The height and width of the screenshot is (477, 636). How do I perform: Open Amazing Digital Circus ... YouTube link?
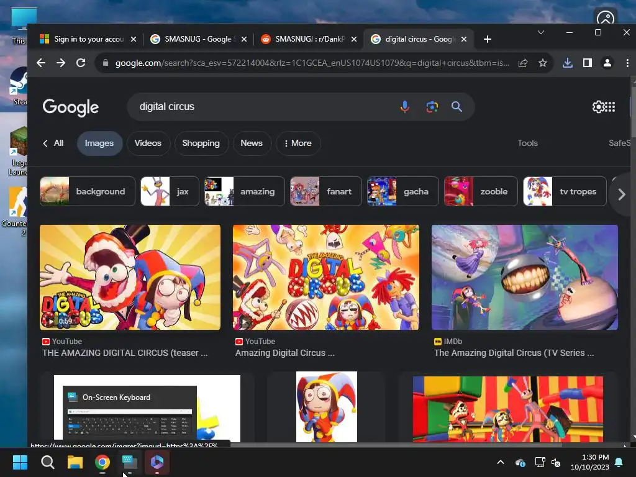coord(284,353)
